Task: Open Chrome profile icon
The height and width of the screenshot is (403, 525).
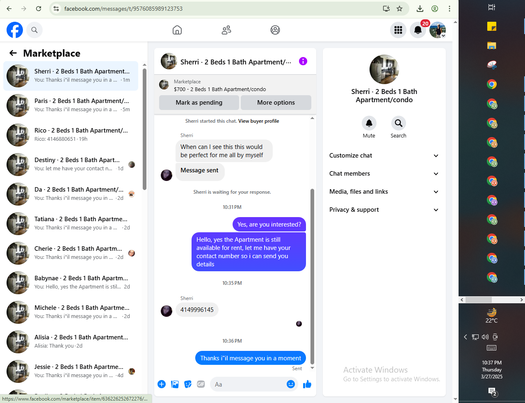Action: click(x=435, y=9)
